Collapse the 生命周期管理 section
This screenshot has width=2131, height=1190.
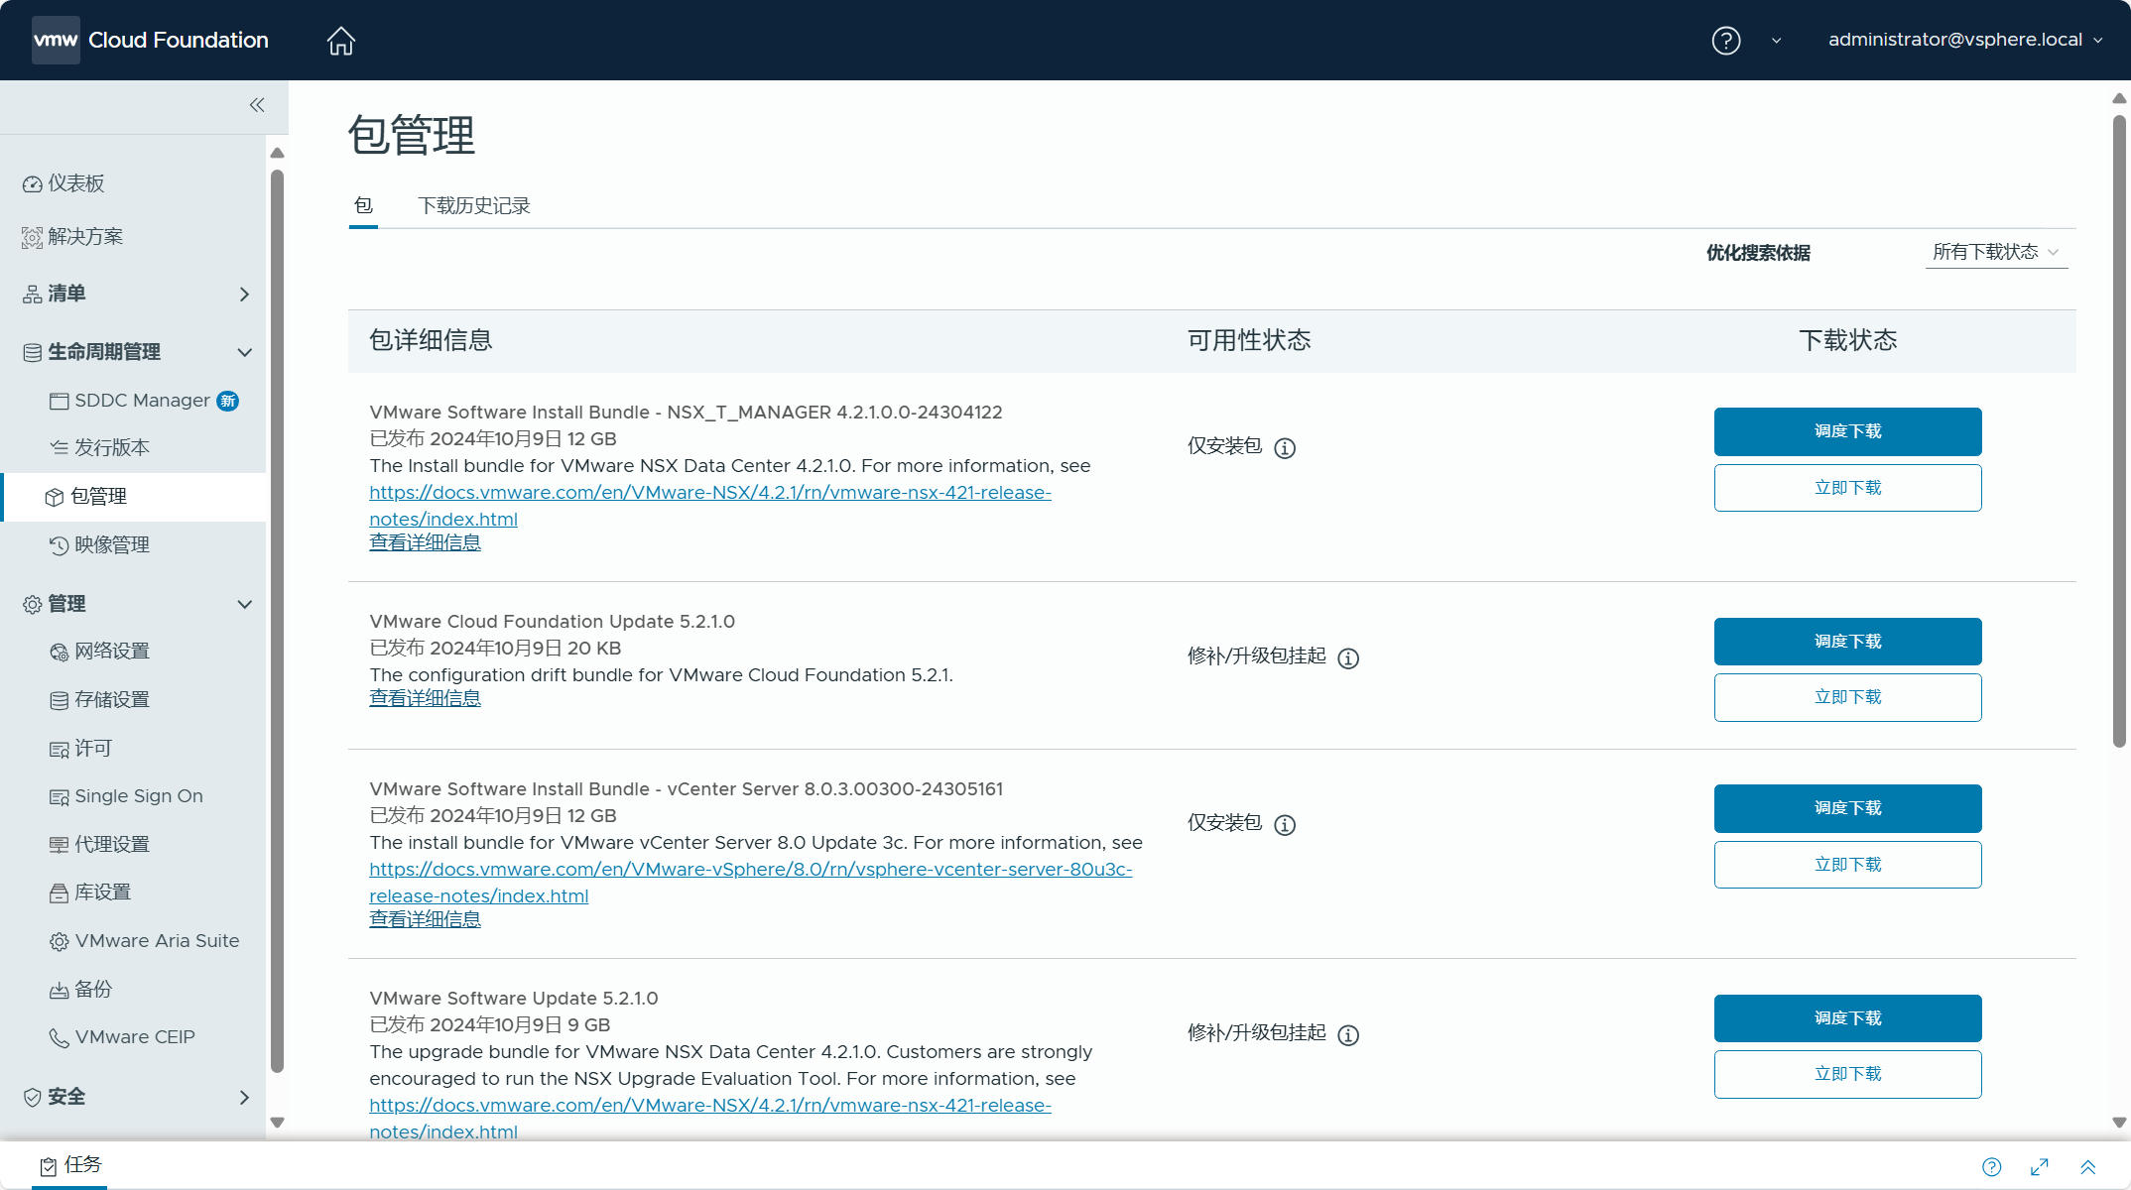coord(244,352)
